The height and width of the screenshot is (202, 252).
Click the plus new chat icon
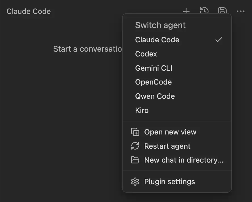(x=186, y=11)
